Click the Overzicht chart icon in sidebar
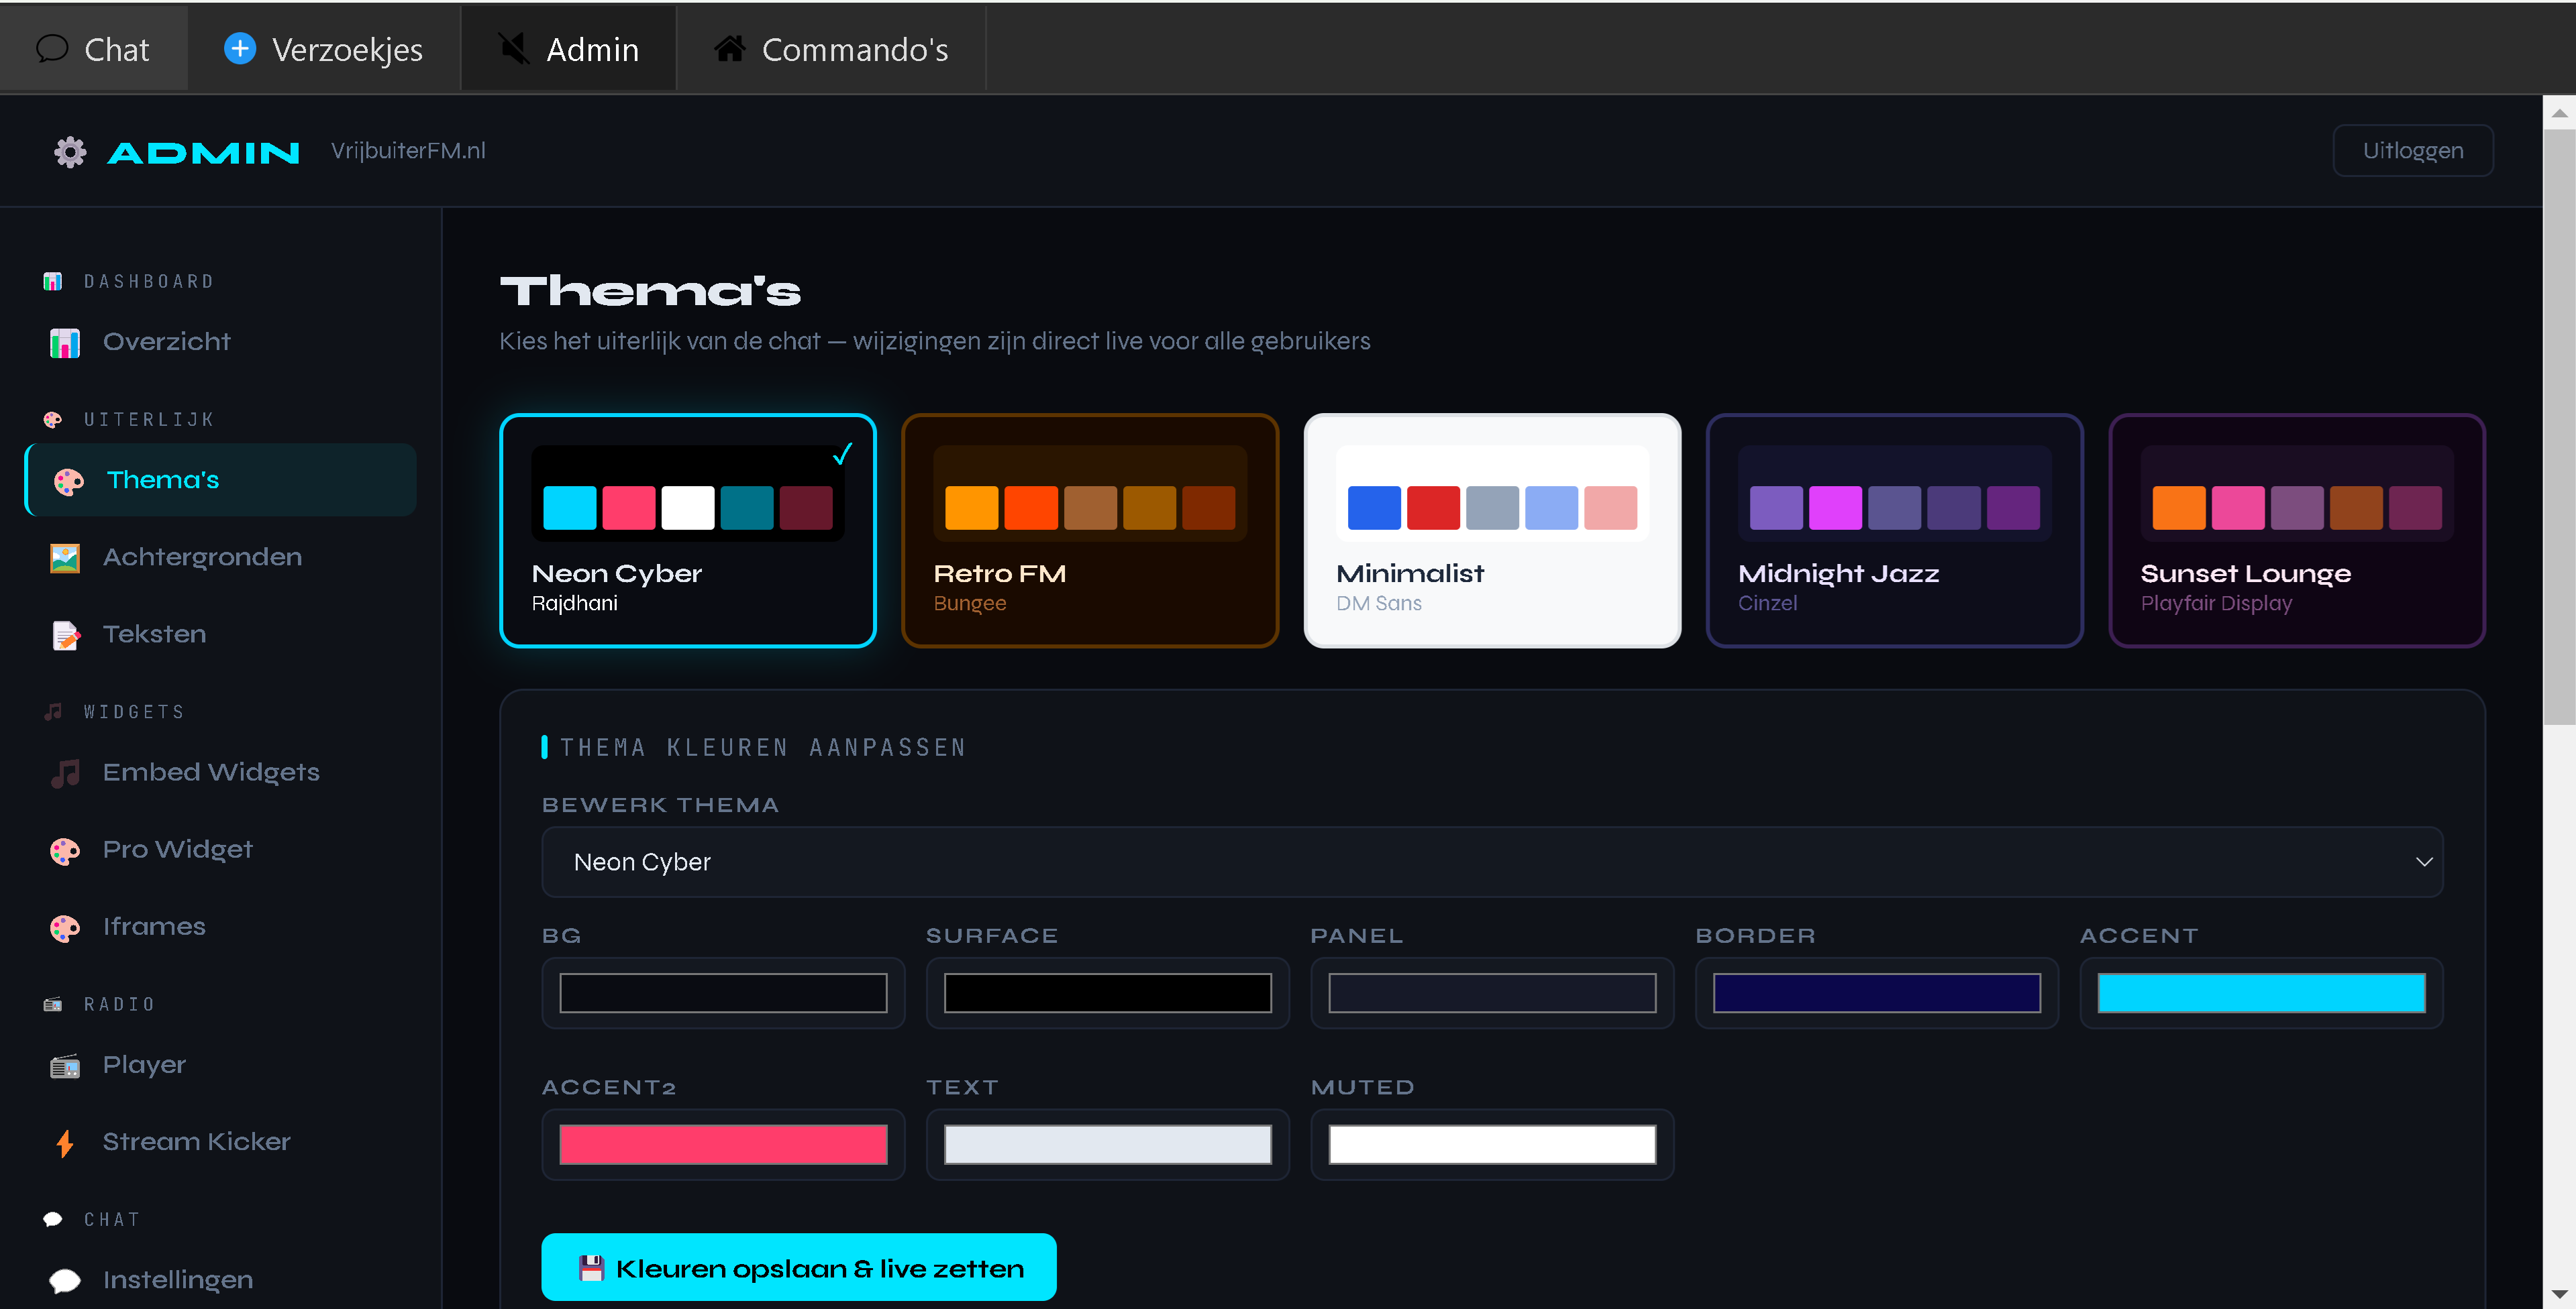Viewport: 2576px width, 1309px height. coord(65,343)
